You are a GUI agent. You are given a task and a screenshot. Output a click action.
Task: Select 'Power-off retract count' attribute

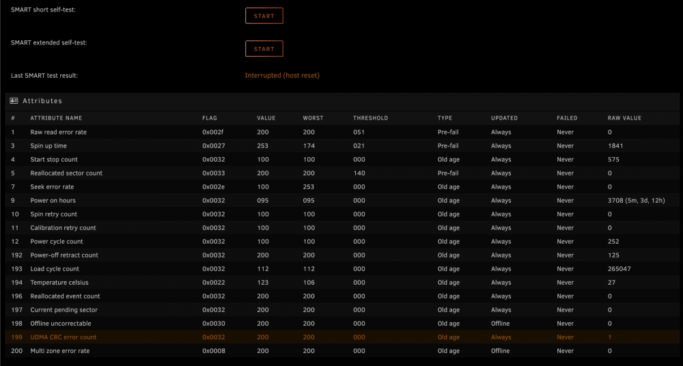(64, 255)
